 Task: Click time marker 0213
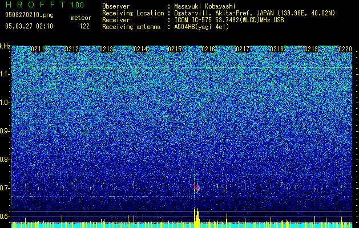click(106, 49)
